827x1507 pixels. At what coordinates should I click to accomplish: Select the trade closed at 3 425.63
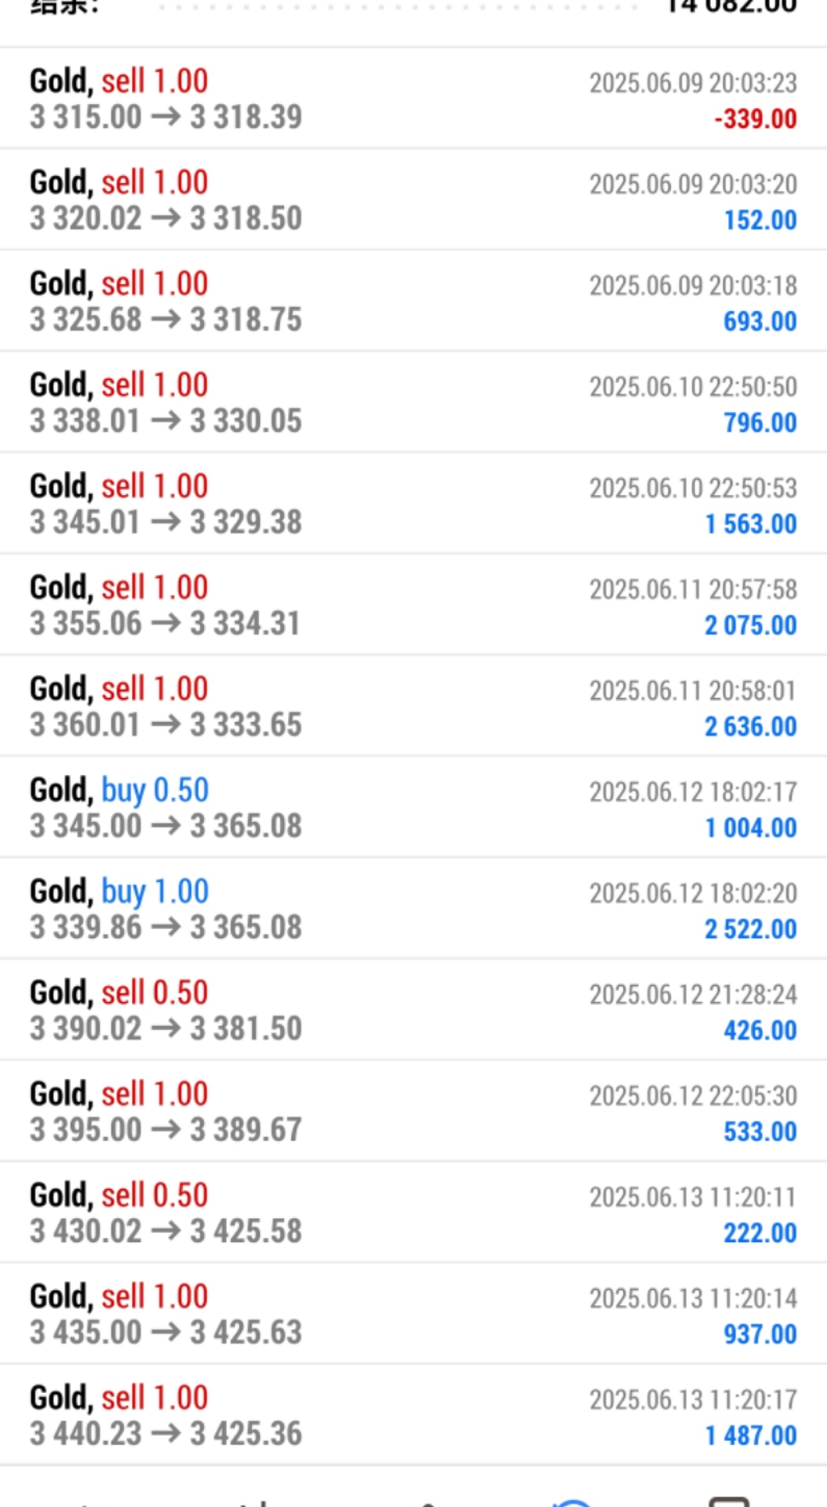pyautogui.click(x=413, y=1314)
